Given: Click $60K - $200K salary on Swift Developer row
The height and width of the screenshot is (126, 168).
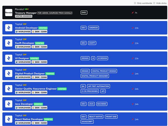Looking at the screenshot, I should (x=39, y=47).
